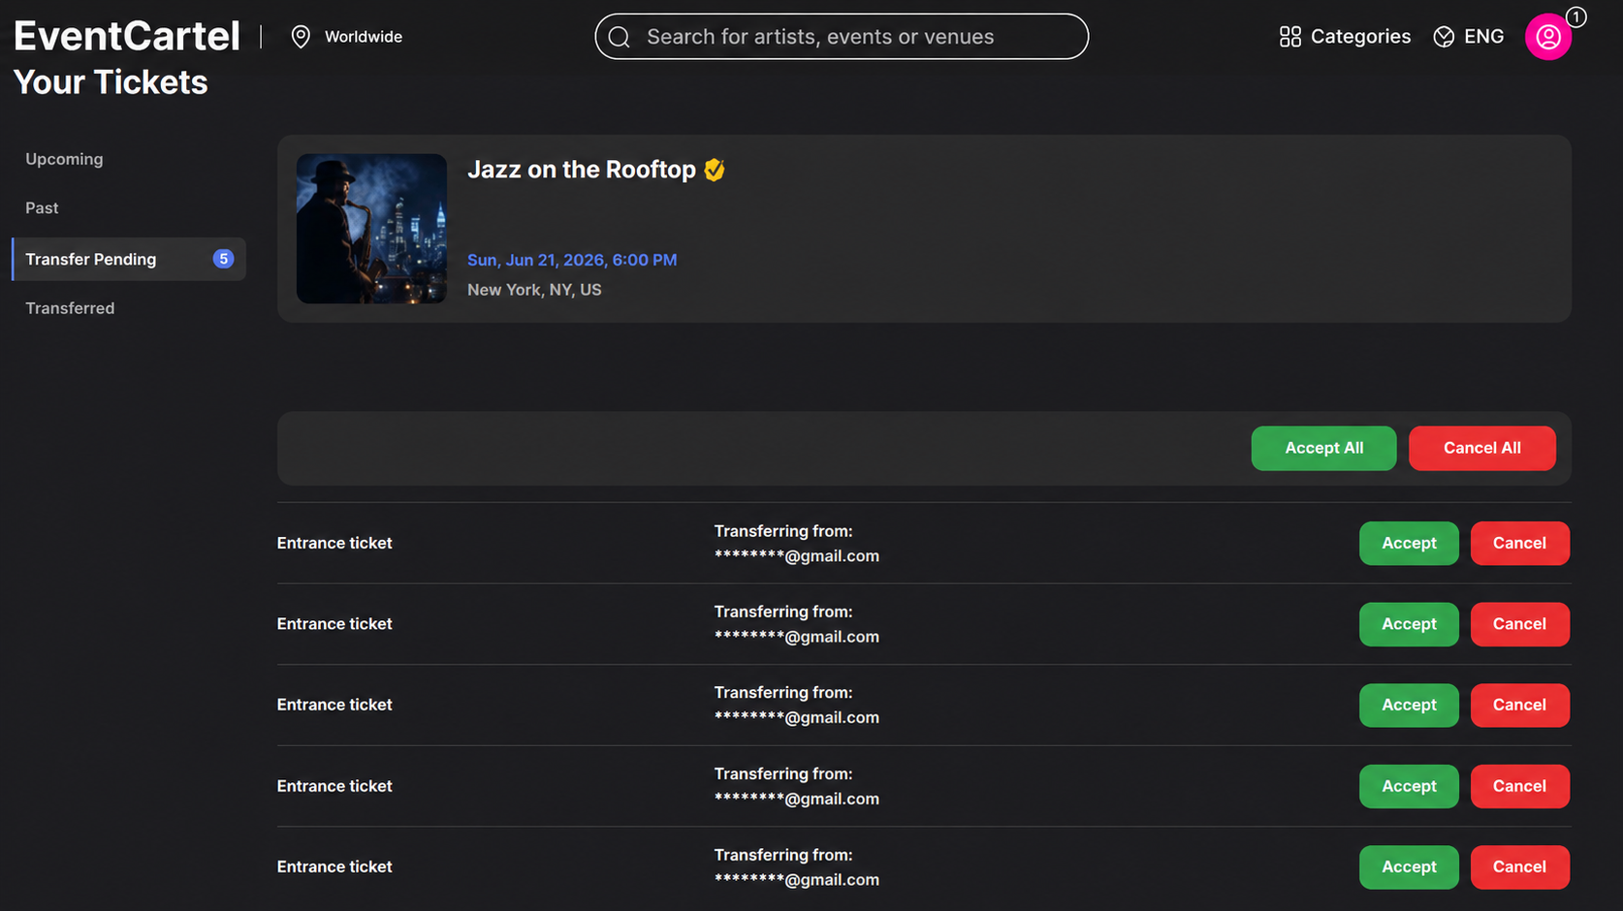Image resolution: width=1623 pixels, height=911 pixels.
Task: Click the Your Tickets page heading
Action: pos(111,82)
